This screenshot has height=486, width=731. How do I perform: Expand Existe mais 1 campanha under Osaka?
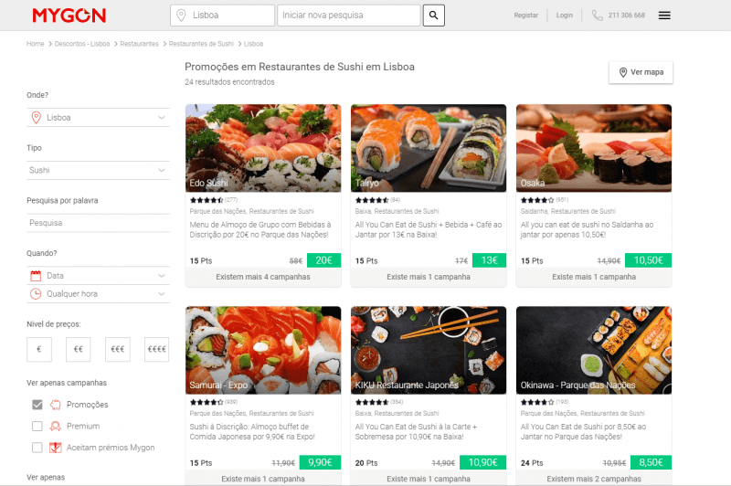tap(594, 277)
